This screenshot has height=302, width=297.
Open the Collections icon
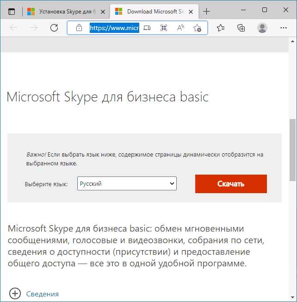click(241, 28)
